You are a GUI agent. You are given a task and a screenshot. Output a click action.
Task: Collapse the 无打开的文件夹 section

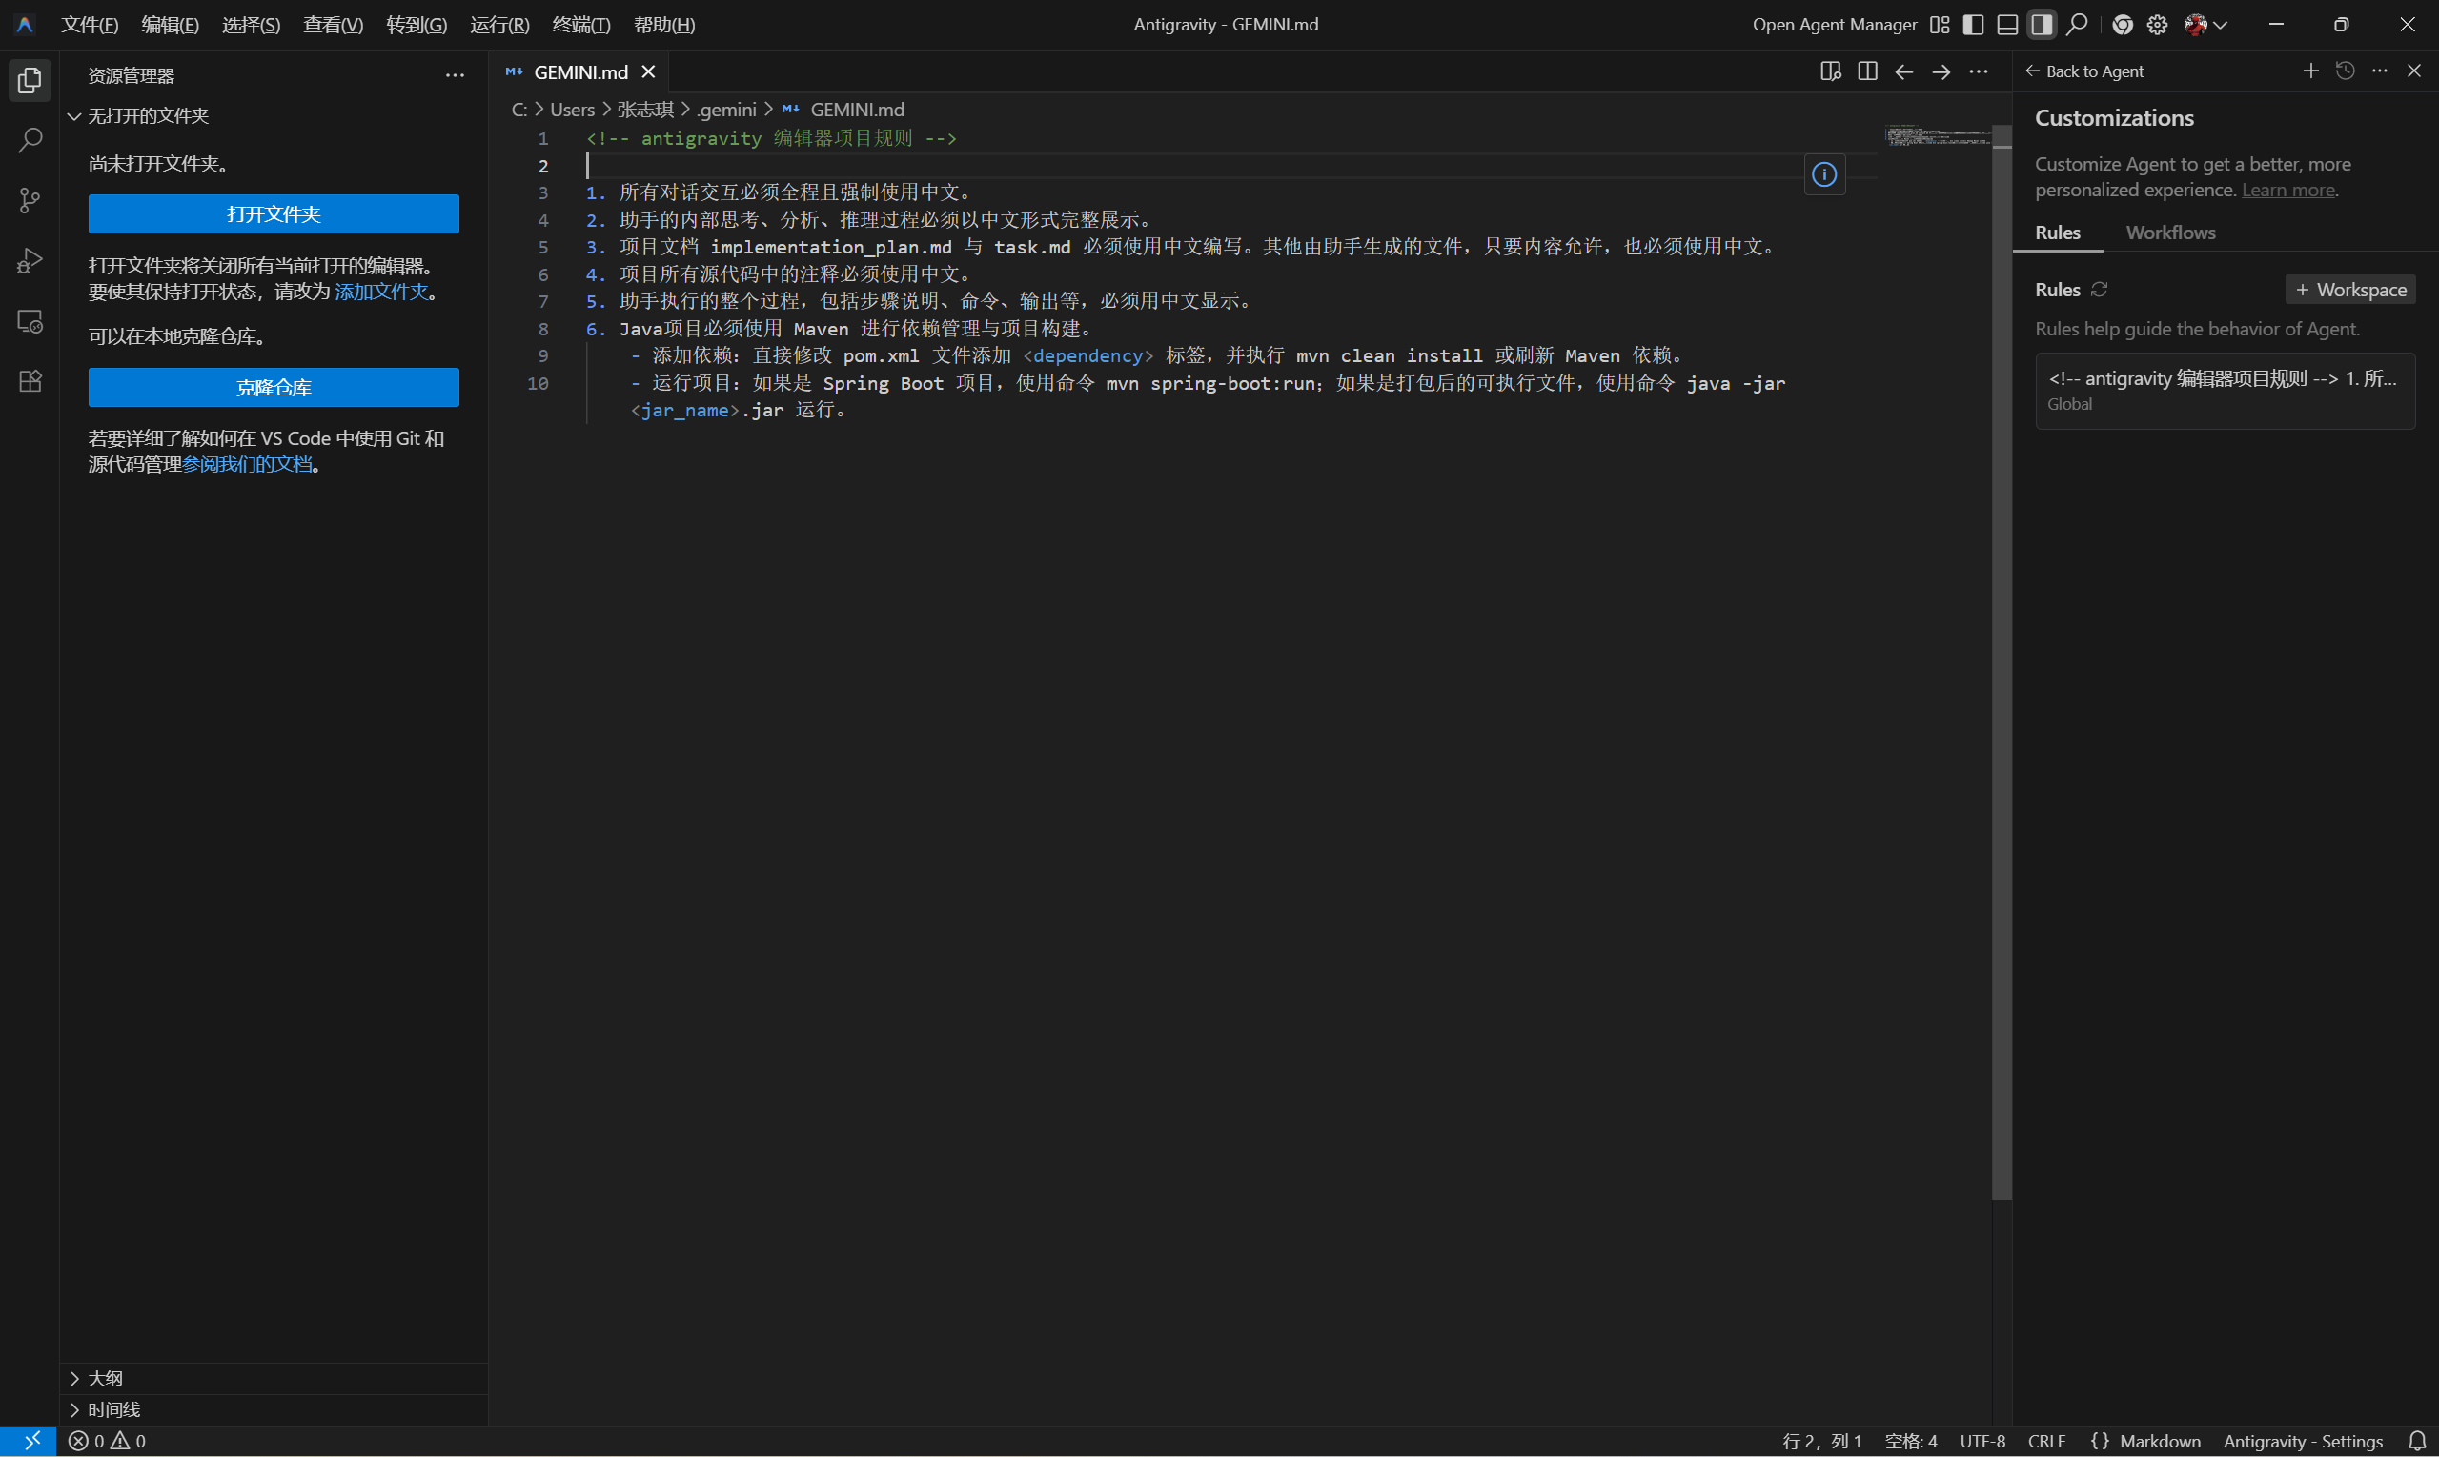[x=148, y=116]
